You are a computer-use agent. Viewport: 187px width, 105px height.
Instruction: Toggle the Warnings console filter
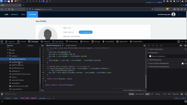coord(140,94)
